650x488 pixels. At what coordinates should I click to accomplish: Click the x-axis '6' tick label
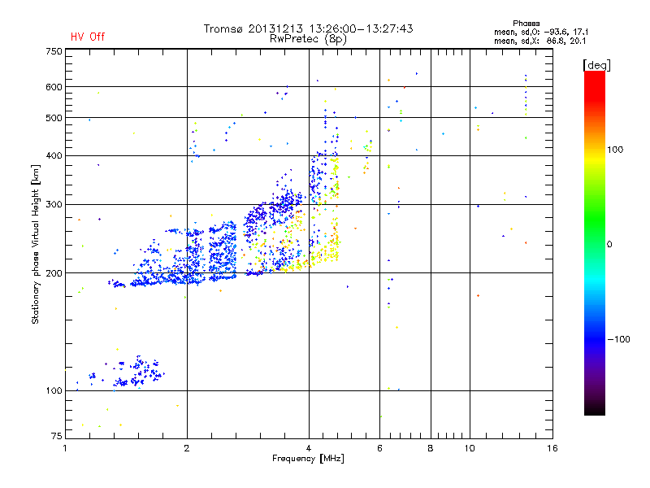click(379, 448)
